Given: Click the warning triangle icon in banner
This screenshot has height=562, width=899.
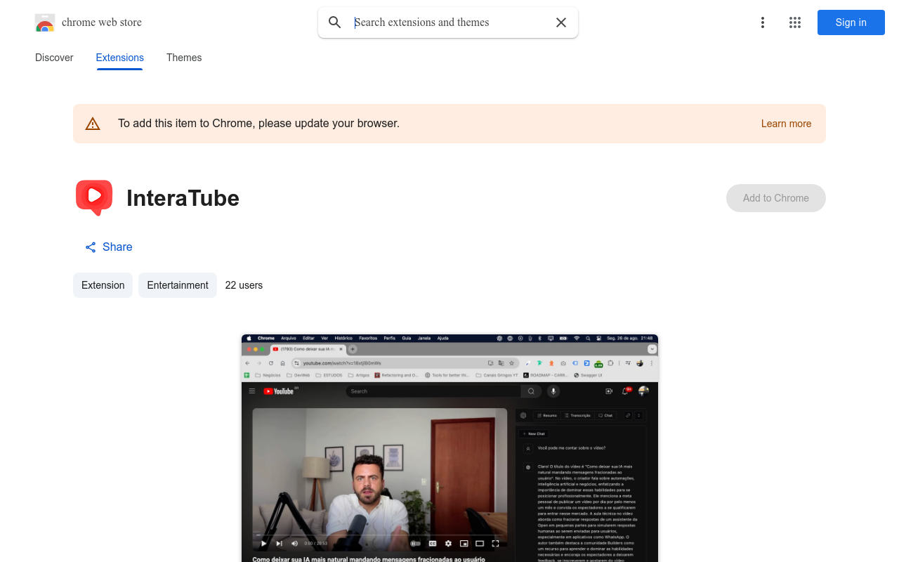Looking at the screenshot, I should point(93,124).
